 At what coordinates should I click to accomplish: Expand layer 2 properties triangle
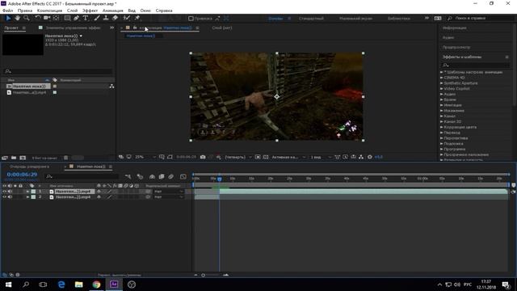(27, 197)
